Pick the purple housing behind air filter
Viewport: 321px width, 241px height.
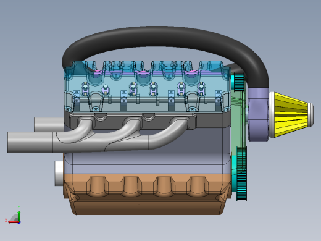pyautogui.click(x=258, y=114)
